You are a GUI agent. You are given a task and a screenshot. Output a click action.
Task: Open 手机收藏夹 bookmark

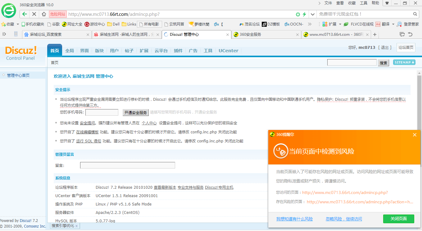coord(33,24)
